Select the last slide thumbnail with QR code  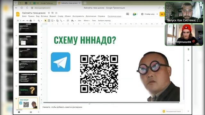(28, 103)
